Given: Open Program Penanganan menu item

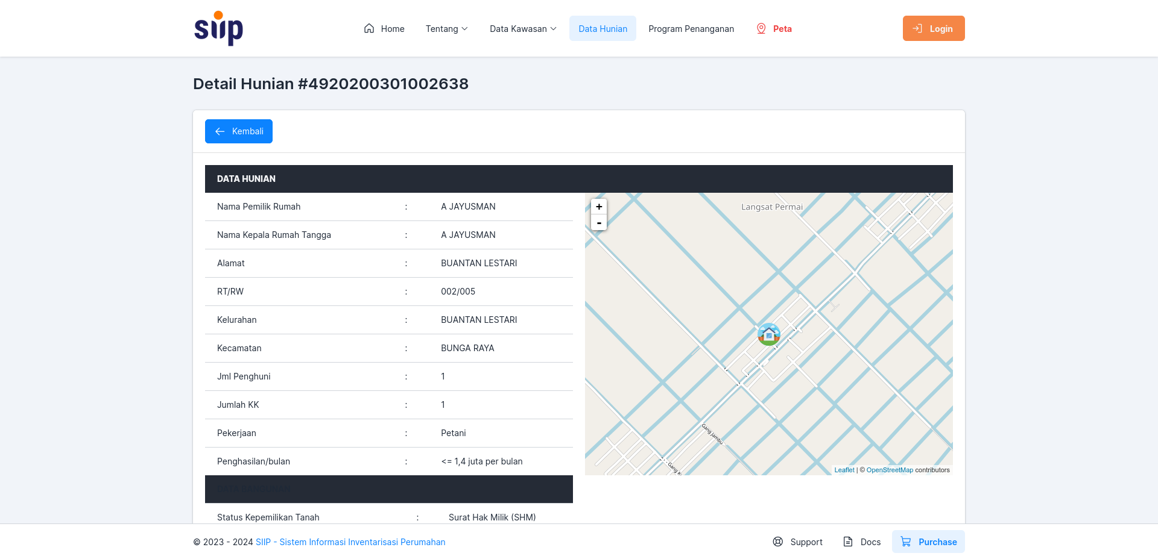Looking at the screenshot, I should (691, 28).
